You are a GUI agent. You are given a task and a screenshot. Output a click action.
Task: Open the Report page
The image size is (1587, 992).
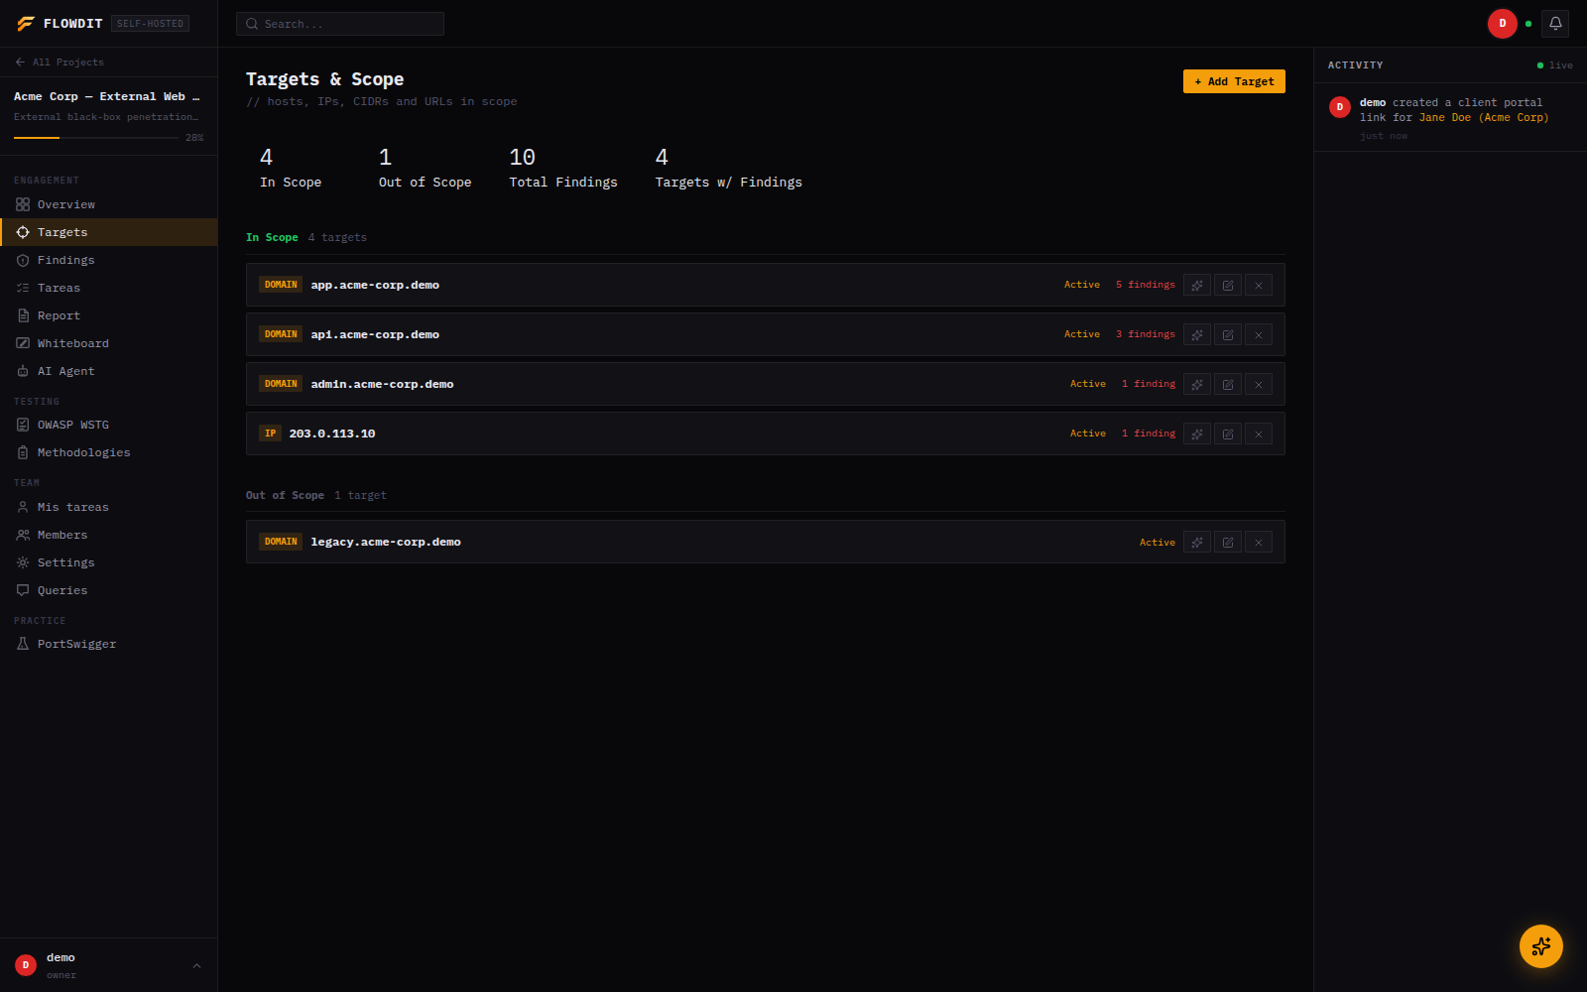(x=109, y=315)
